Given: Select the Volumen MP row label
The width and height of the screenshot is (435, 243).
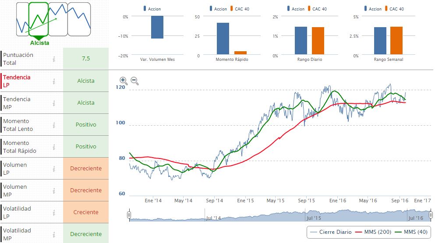Looking at the screenshot, I should click(x=15, y=190).
